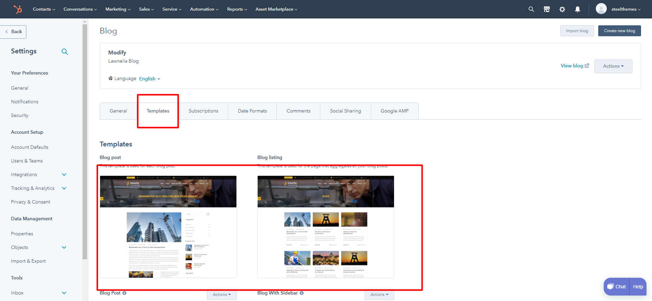Open the Service menu
This screenshot has width=652, height=301.
pos(172,9)
